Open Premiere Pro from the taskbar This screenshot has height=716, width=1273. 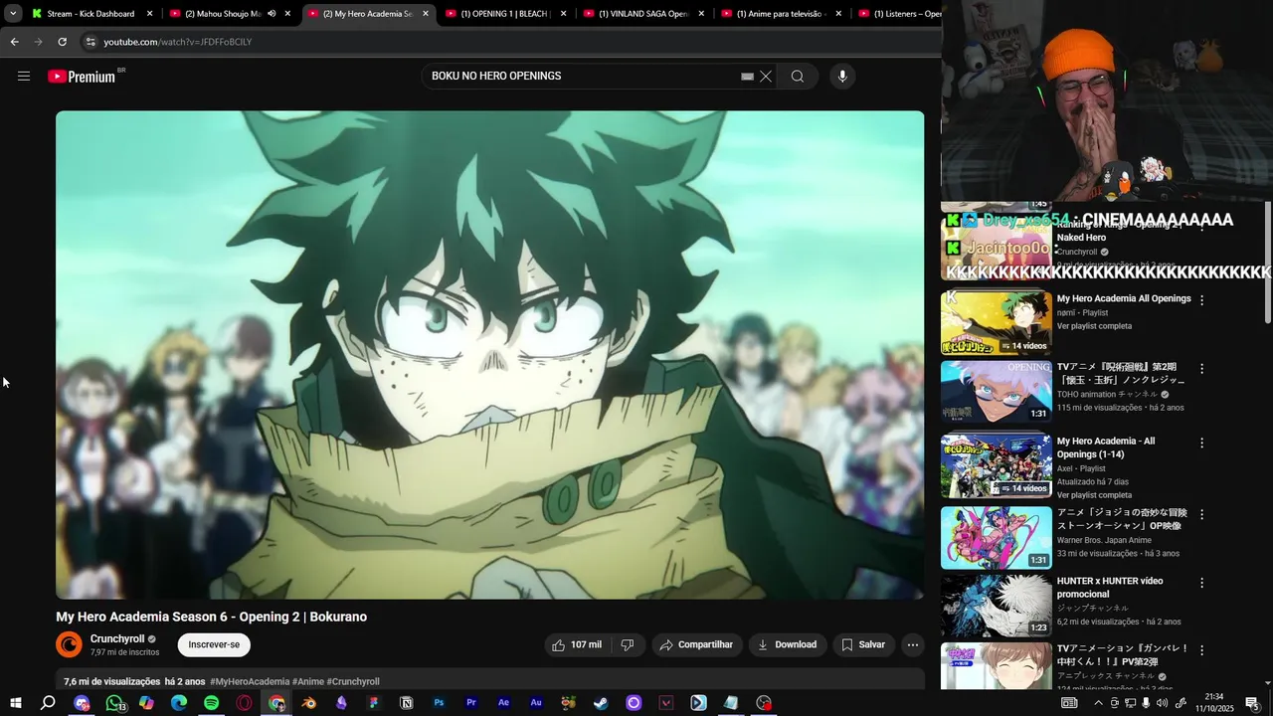[471, 703]
